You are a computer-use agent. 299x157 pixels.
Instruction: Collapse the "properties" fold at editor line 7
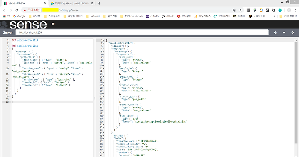(x=10, y=57)
